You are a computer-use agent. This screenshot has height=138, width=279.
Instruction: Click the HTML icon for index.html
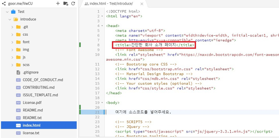(18, 126)
